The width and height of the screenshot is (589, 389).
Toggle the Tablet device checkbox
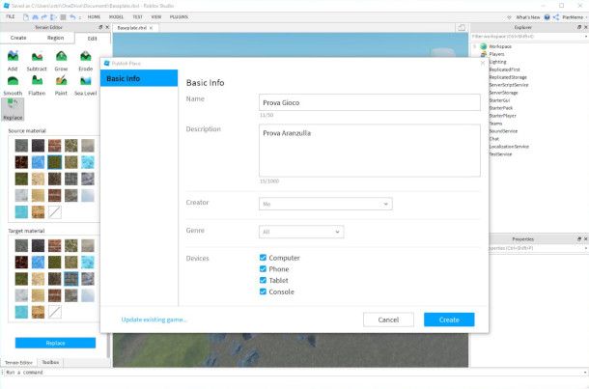click(263, 280)
